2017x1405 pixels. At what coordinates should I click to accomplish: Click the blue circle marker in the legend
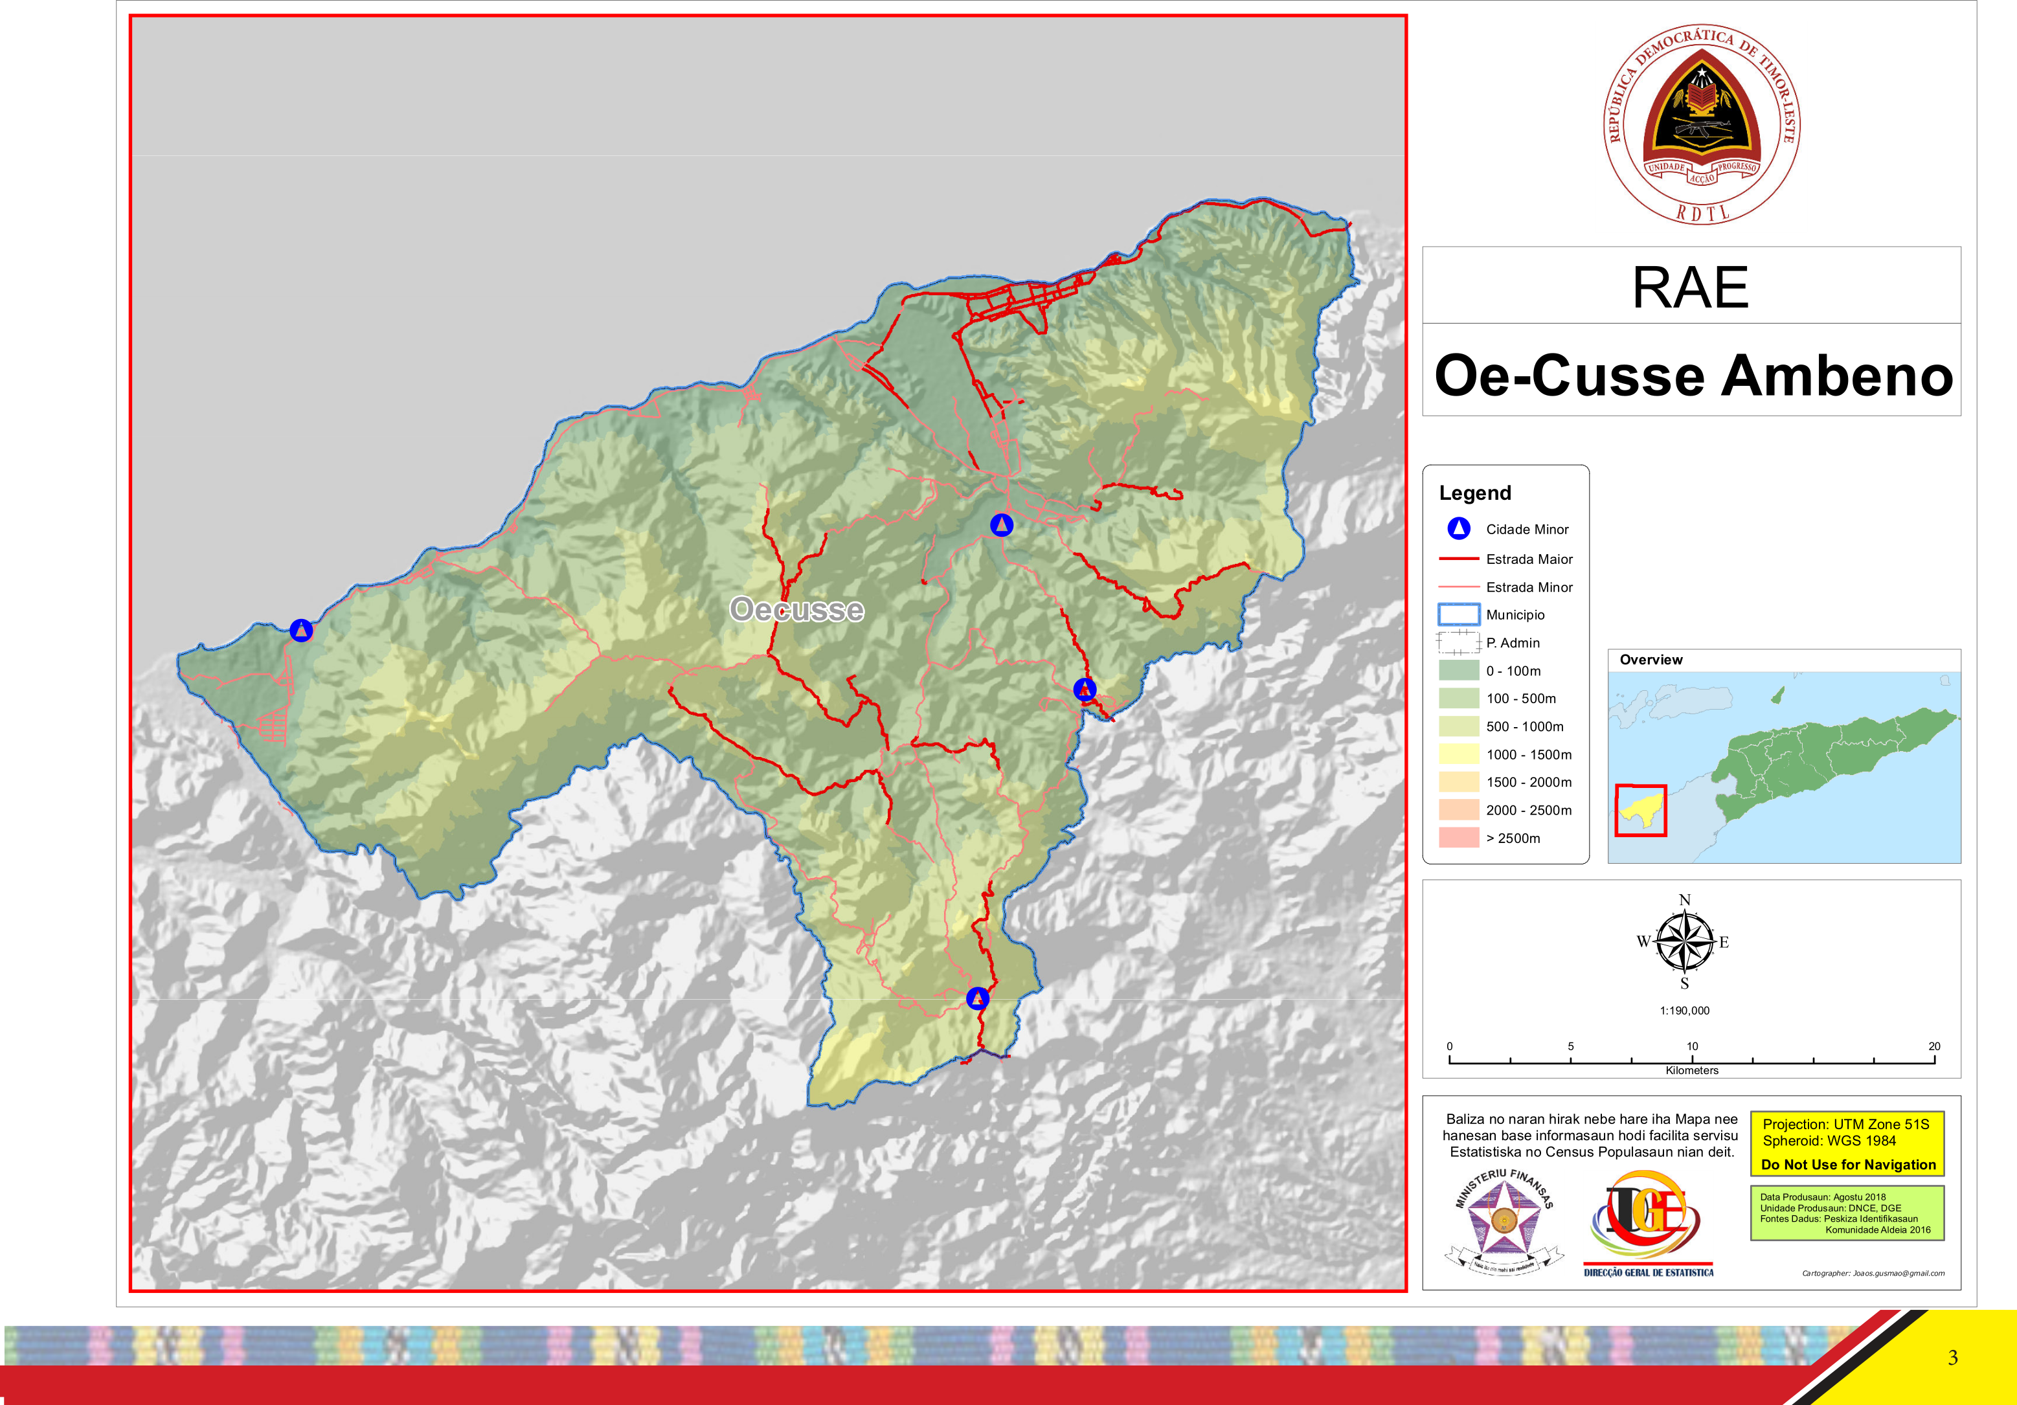(x=1458, y=528)
